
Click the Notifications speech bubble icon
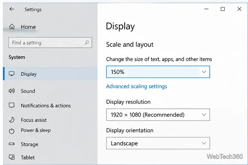pyautogui.click(x=12, y=105)
